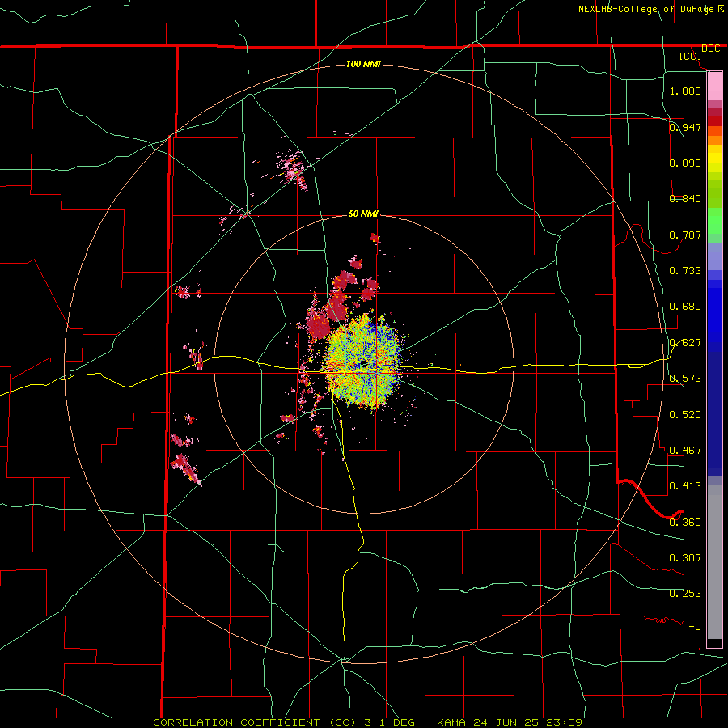Select the 0.307 legend value
Viewport: 728px width, 728px height.
click(685, 557)
